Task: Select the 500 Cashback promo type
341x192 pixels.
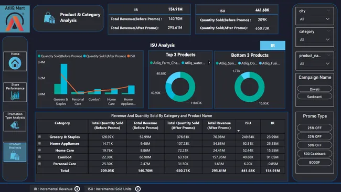Action: [x=314, y=154]
